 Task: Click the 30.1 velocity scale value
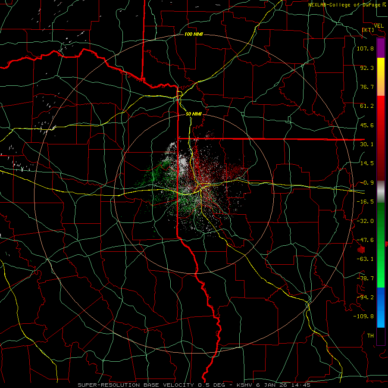367,144
